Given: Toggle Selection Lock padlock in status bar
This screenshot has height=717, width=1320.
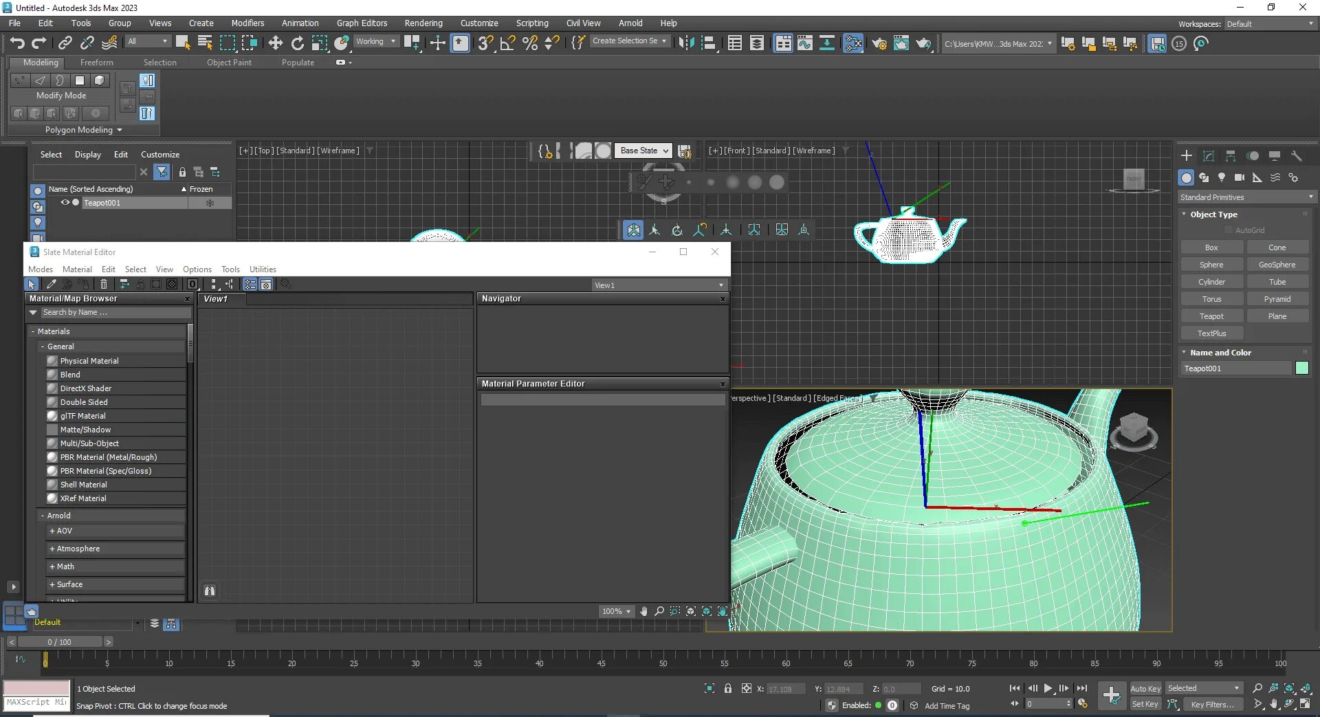Looking at the screenshot, I should (x=727, y=688).
